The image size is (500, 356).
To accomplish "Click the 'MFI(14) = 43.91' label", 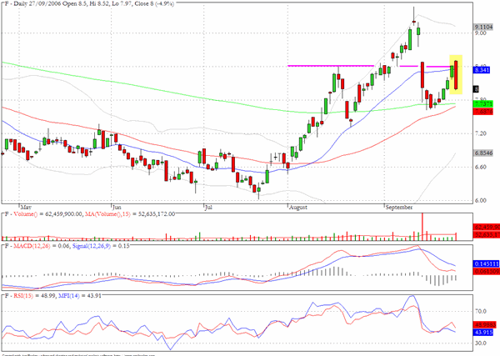I will [x=79, y=296].
